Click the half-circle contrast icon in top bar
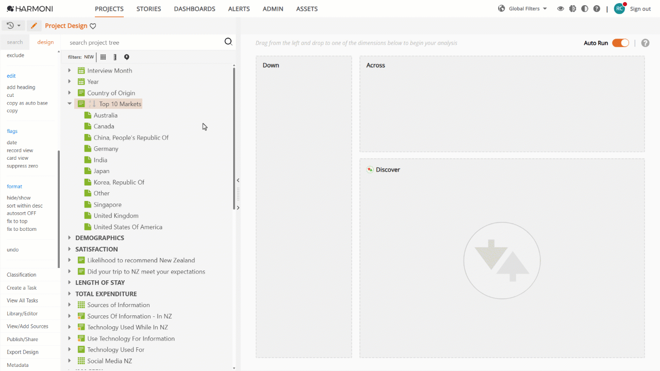Screen dimensions: 660x371 click(584, 9)
